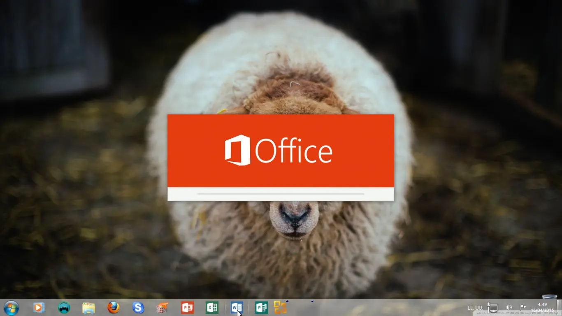Open the Windows Start menu orb
Viewport: 562px width, 316px height.
(11, 307)
